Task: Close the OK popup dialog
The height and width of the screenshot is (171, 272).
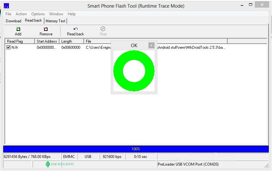Action: (151, 45)
